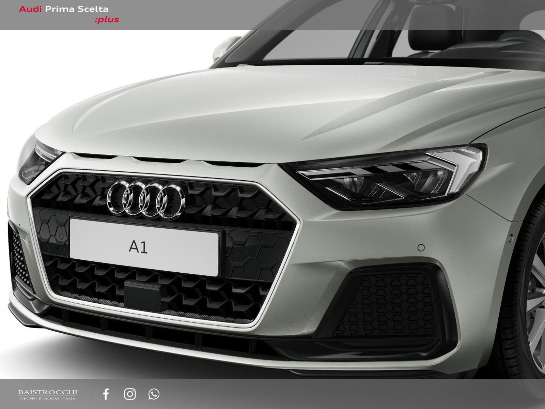The image size is (545, 409).
Task: Click the A1 license plate text
Action: (138, 247)
